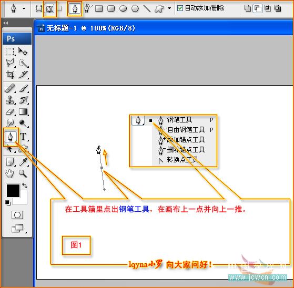This screenshot has height=288, width=294.
Task: Select the Eraser tool
Action: [10, 111]
